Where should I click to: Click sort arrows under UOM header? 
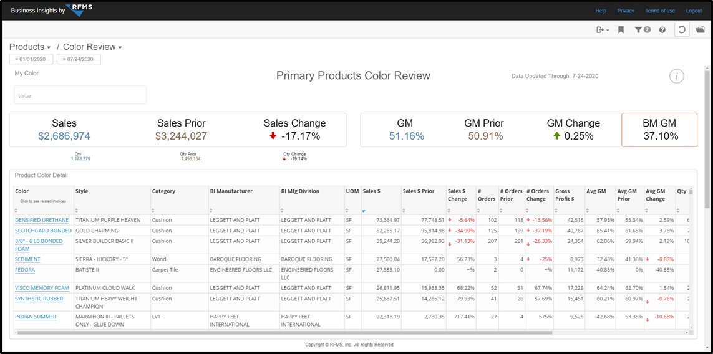coord(348,211)
